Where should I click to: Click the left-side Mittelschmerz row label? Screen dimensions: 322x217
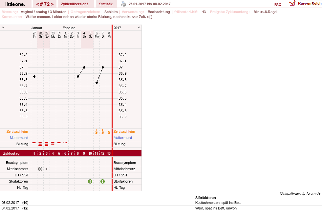pos(17,169)
